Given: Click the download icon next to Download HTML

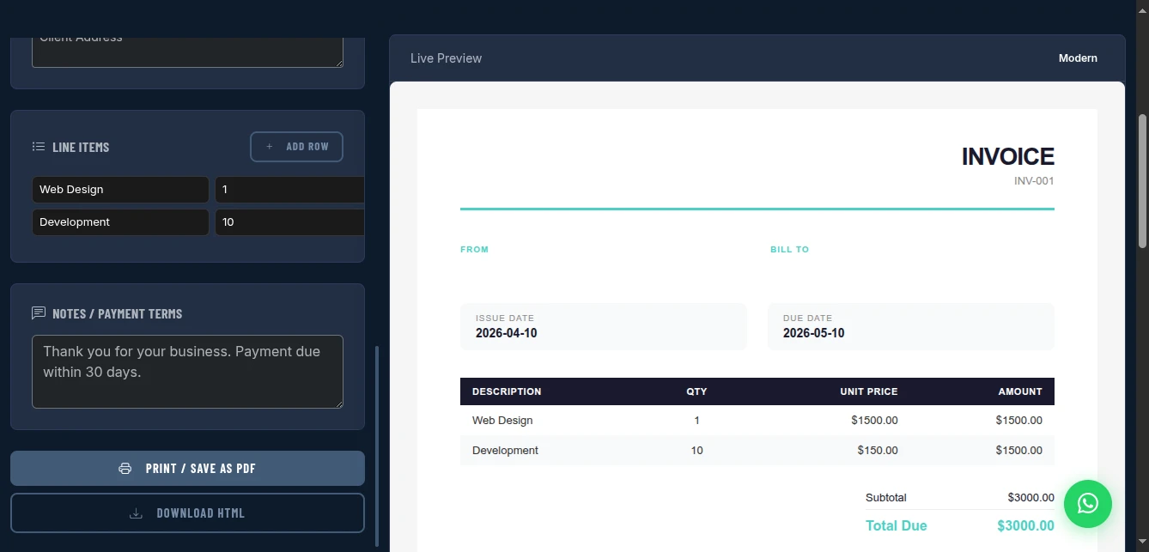Looking at the screenshot, I should [x=136, y=513].
